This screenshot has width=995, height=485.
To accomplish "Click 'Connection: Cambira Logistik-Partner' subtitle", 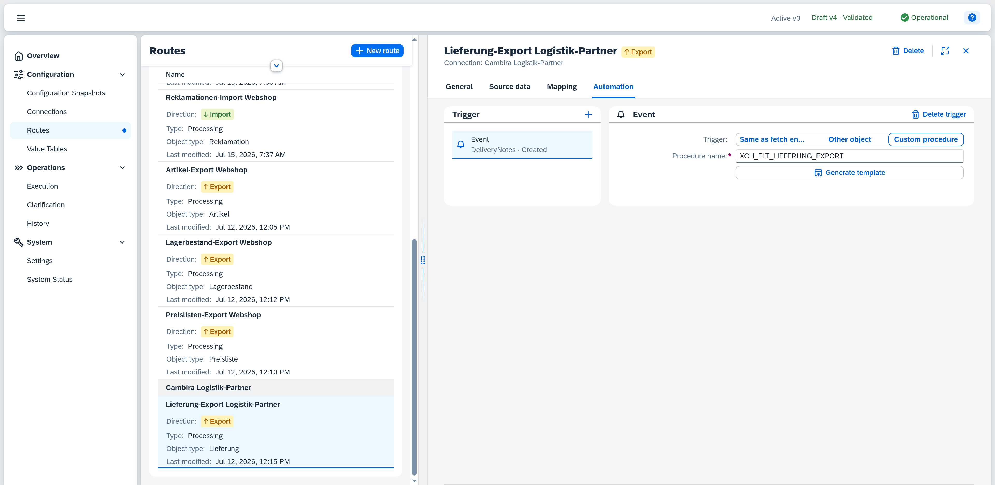I will click(x=503, y=63).
